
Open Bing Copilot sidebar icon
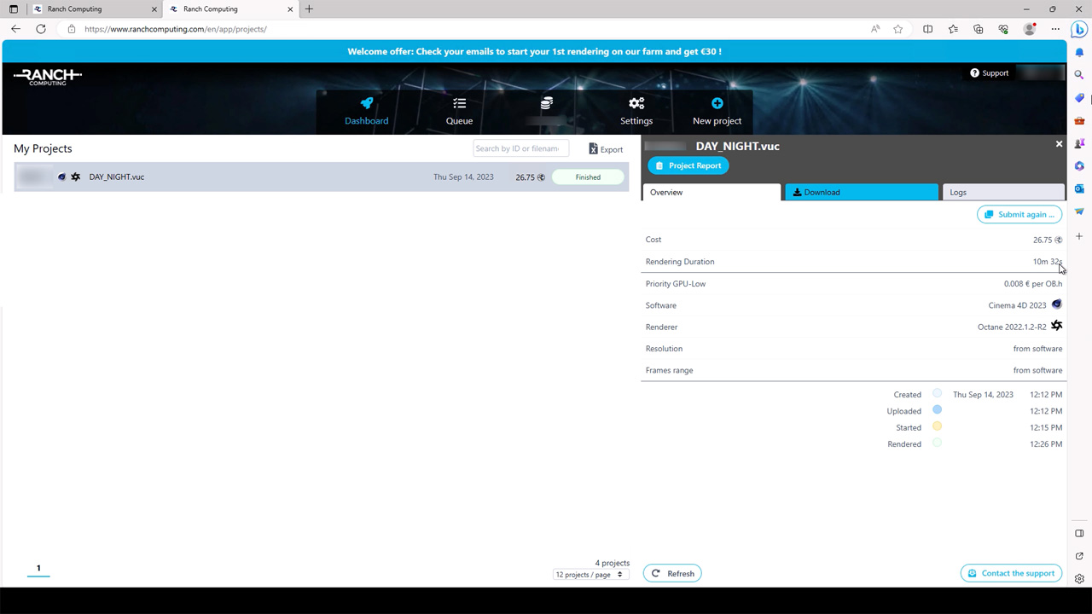coord(1079,29)
